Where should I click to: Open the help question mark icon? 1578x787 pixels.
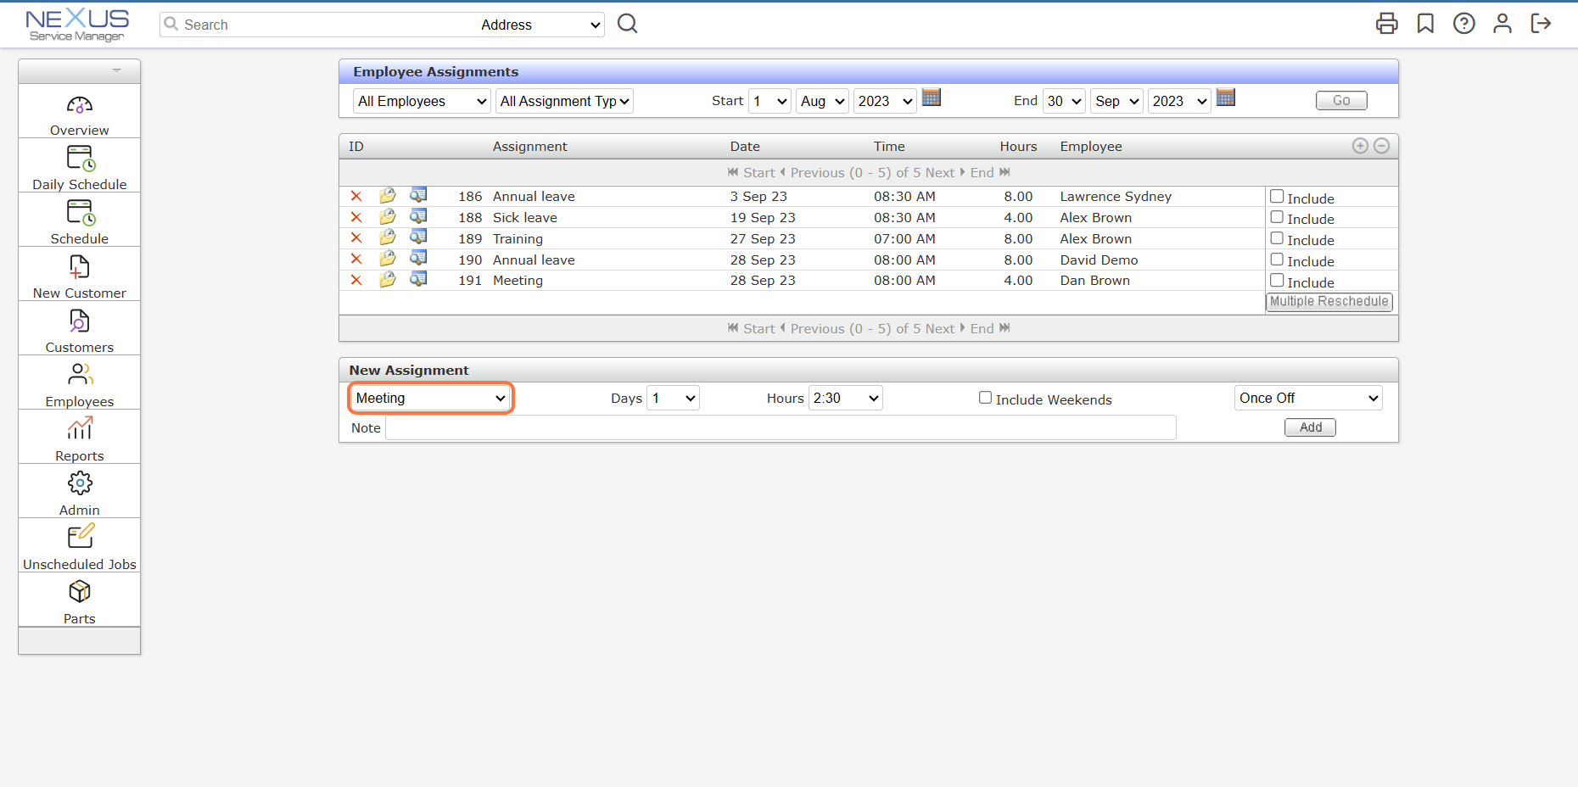coord(1463,24)
